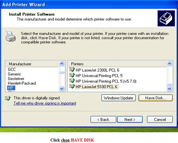178x143 pixels.
Task: Click the digitally signed driver shield icon
Action: 8,98
